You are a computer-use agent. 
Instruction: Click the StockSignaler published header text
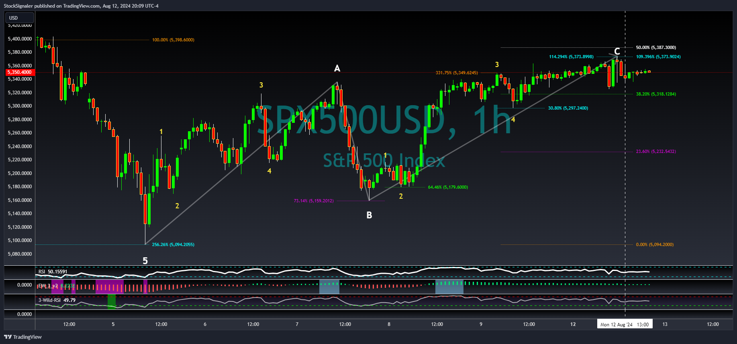[81, 6]
